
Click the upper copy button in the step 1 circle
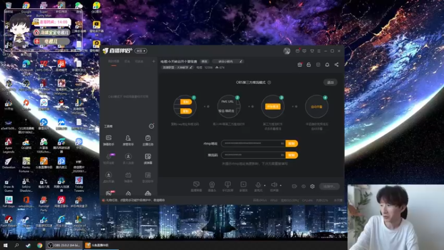click(186, 102)
